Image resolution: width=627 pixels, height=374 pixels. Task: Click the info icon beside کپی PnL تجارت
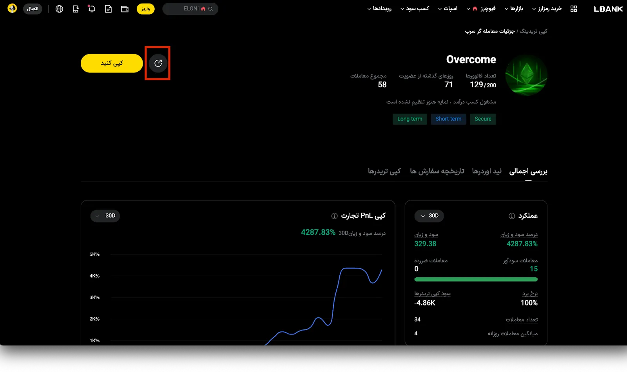(x=334, y=216)
